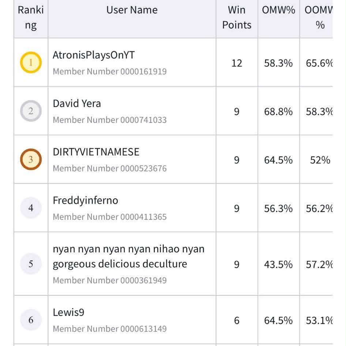Open Lewis9 player name
Image resolution: width=346 pixels, height=346 pixels.
click(68, 312)
